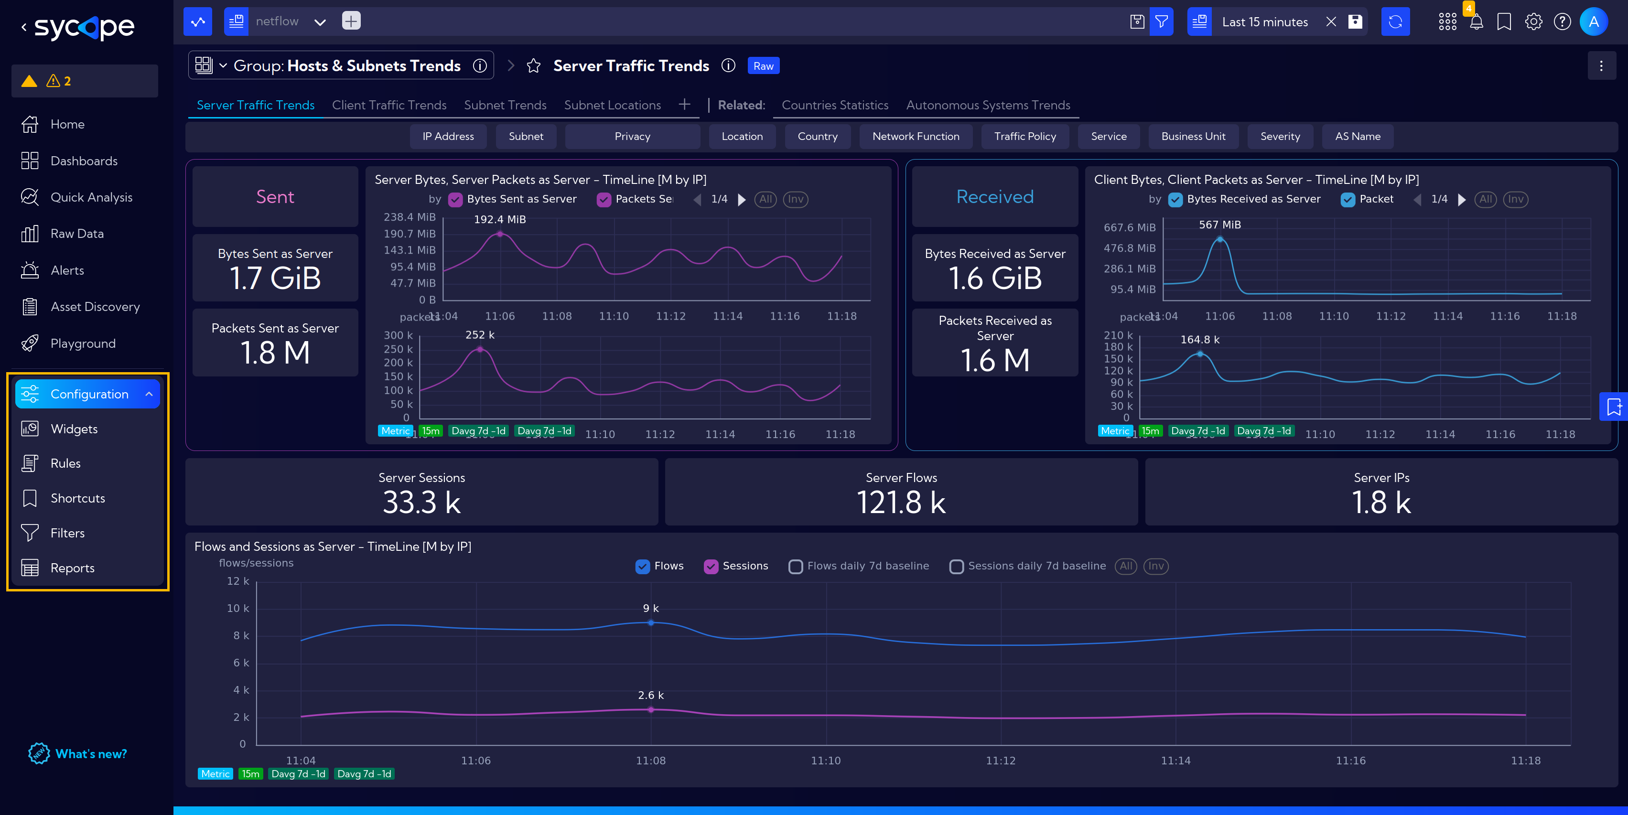Switch to Client Traffic Trends tab
This screenshot has width=1628, height=815.
pos(389,105)
